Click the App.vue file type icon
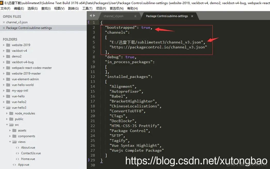270x169 pixels. [x=14, y=165]
